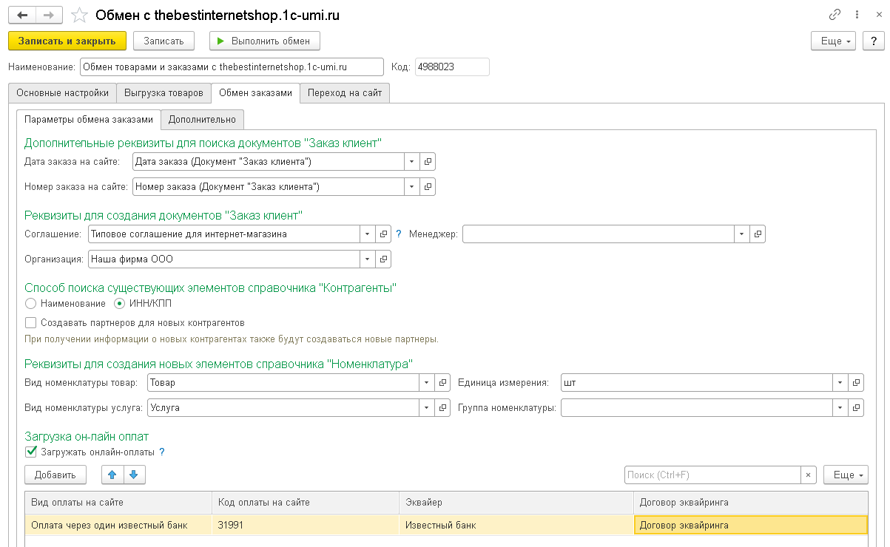Viewport: 890px width, 547px height.
Task: Open the Организация field's linked record icon
Action: 383,259
